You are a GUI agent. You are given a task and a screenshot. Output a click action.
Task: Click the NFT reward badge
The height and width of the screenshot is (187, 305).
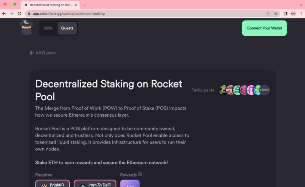[x=130, y=184]
